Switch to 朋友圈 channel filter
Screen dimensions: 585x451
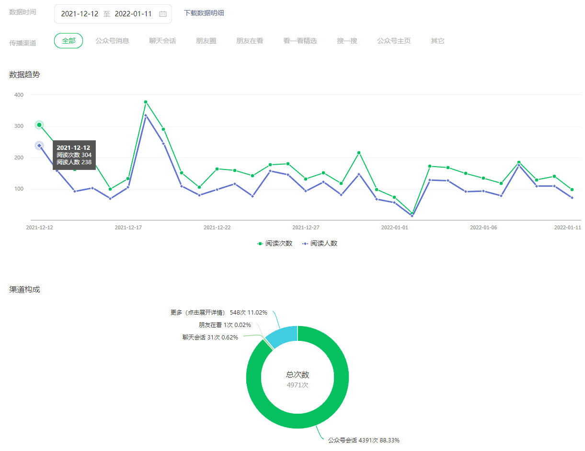pos(206,41)
